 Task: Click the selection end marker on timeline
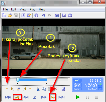click(x=47, y=83)
